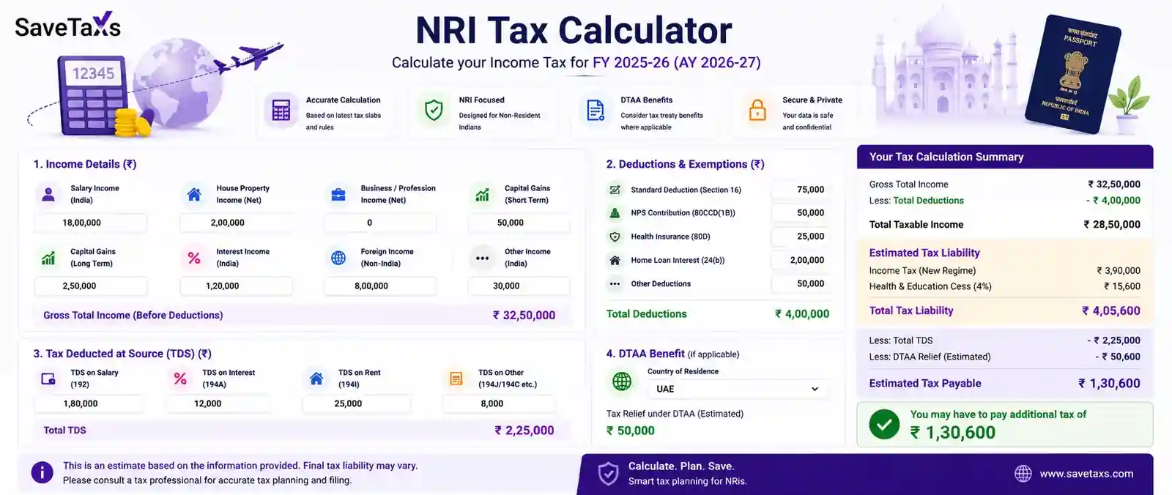Image resolution: width=1172 pixels, height=495 pixels.
Task: Edit the Home Loan Interest field 2,00,000
Action: click(801, 260)
